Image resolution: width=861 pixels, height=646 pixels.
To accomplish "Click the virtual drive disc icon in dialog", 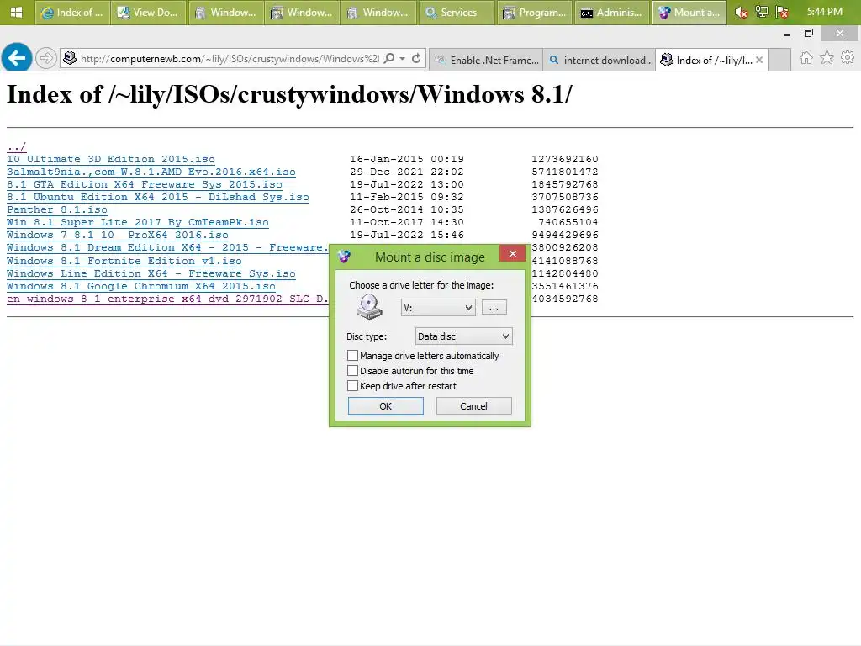I will click(x=369, y=307).
